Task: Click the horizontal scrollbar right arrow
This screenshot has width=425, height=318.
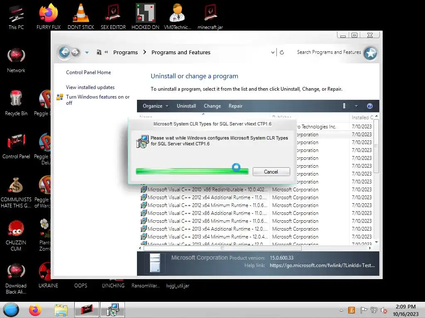Action: pos(370,248)
